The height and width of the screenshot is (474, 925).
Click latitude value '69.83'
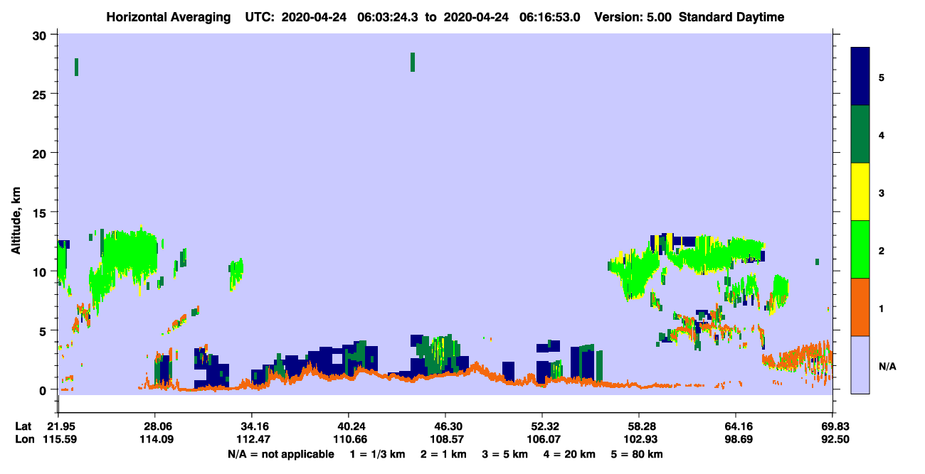pyautogui.click(x=832, y=426)
